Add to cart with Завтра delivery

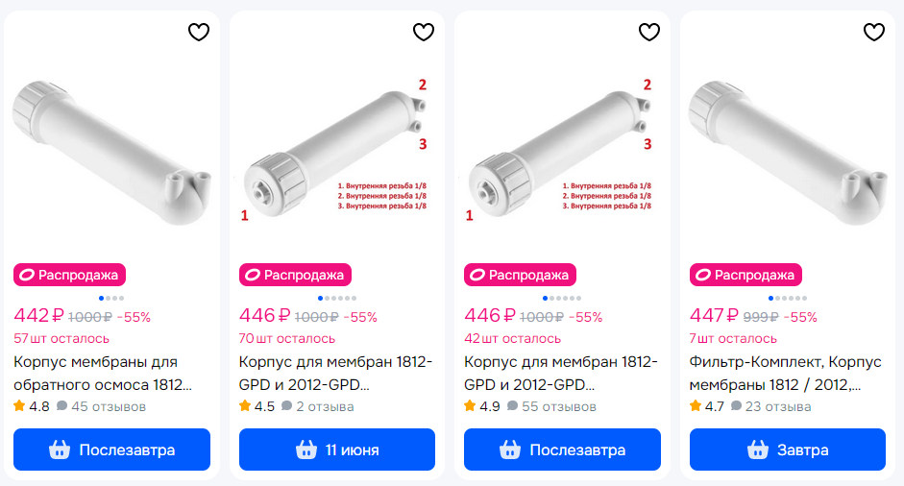pos(788,450)
